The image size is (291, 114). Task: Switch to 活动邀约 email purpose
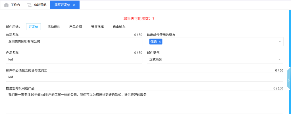coord(54,27)
